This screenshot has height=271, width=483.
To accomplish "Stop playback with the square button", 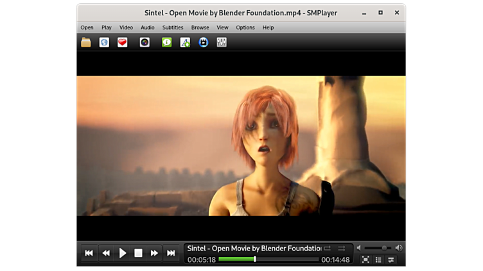I will pos(138,253).
